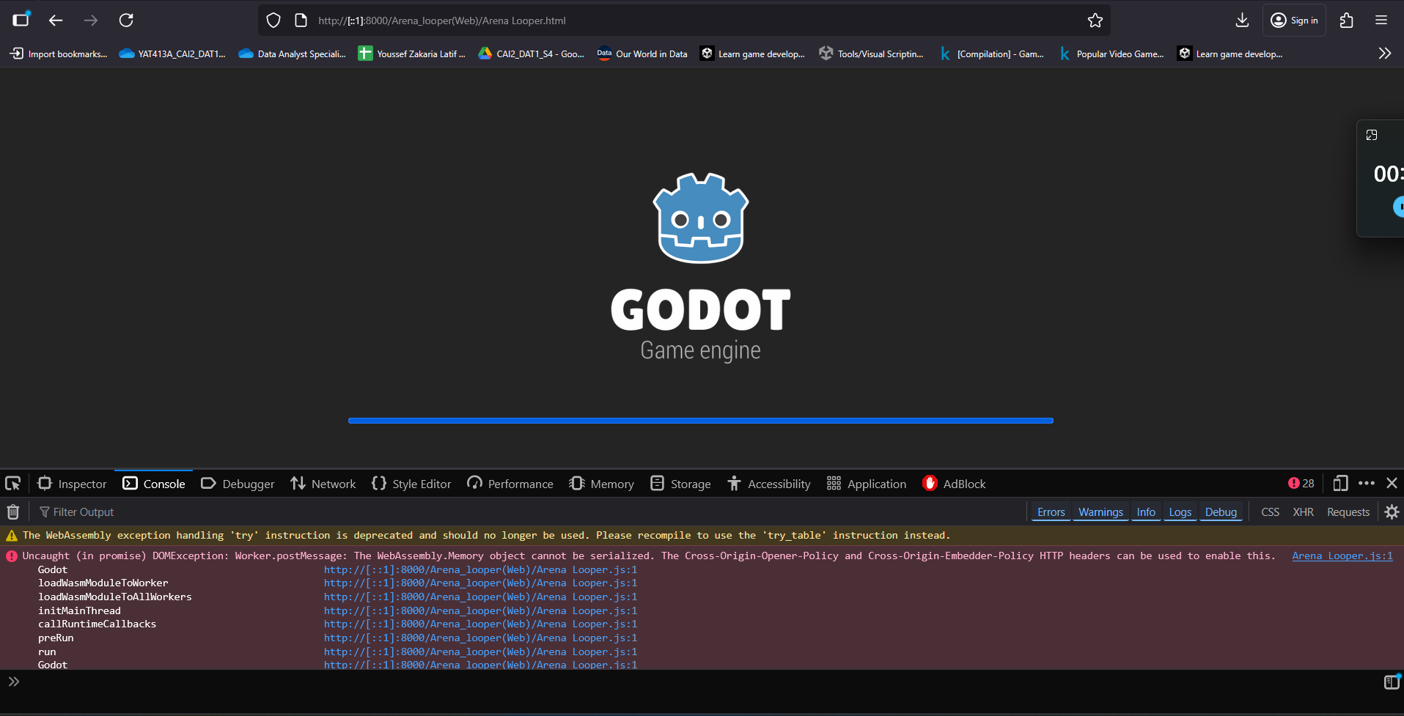Open the Firefox application menu
Screen dimensions: 1404x716
point(1381,21)
